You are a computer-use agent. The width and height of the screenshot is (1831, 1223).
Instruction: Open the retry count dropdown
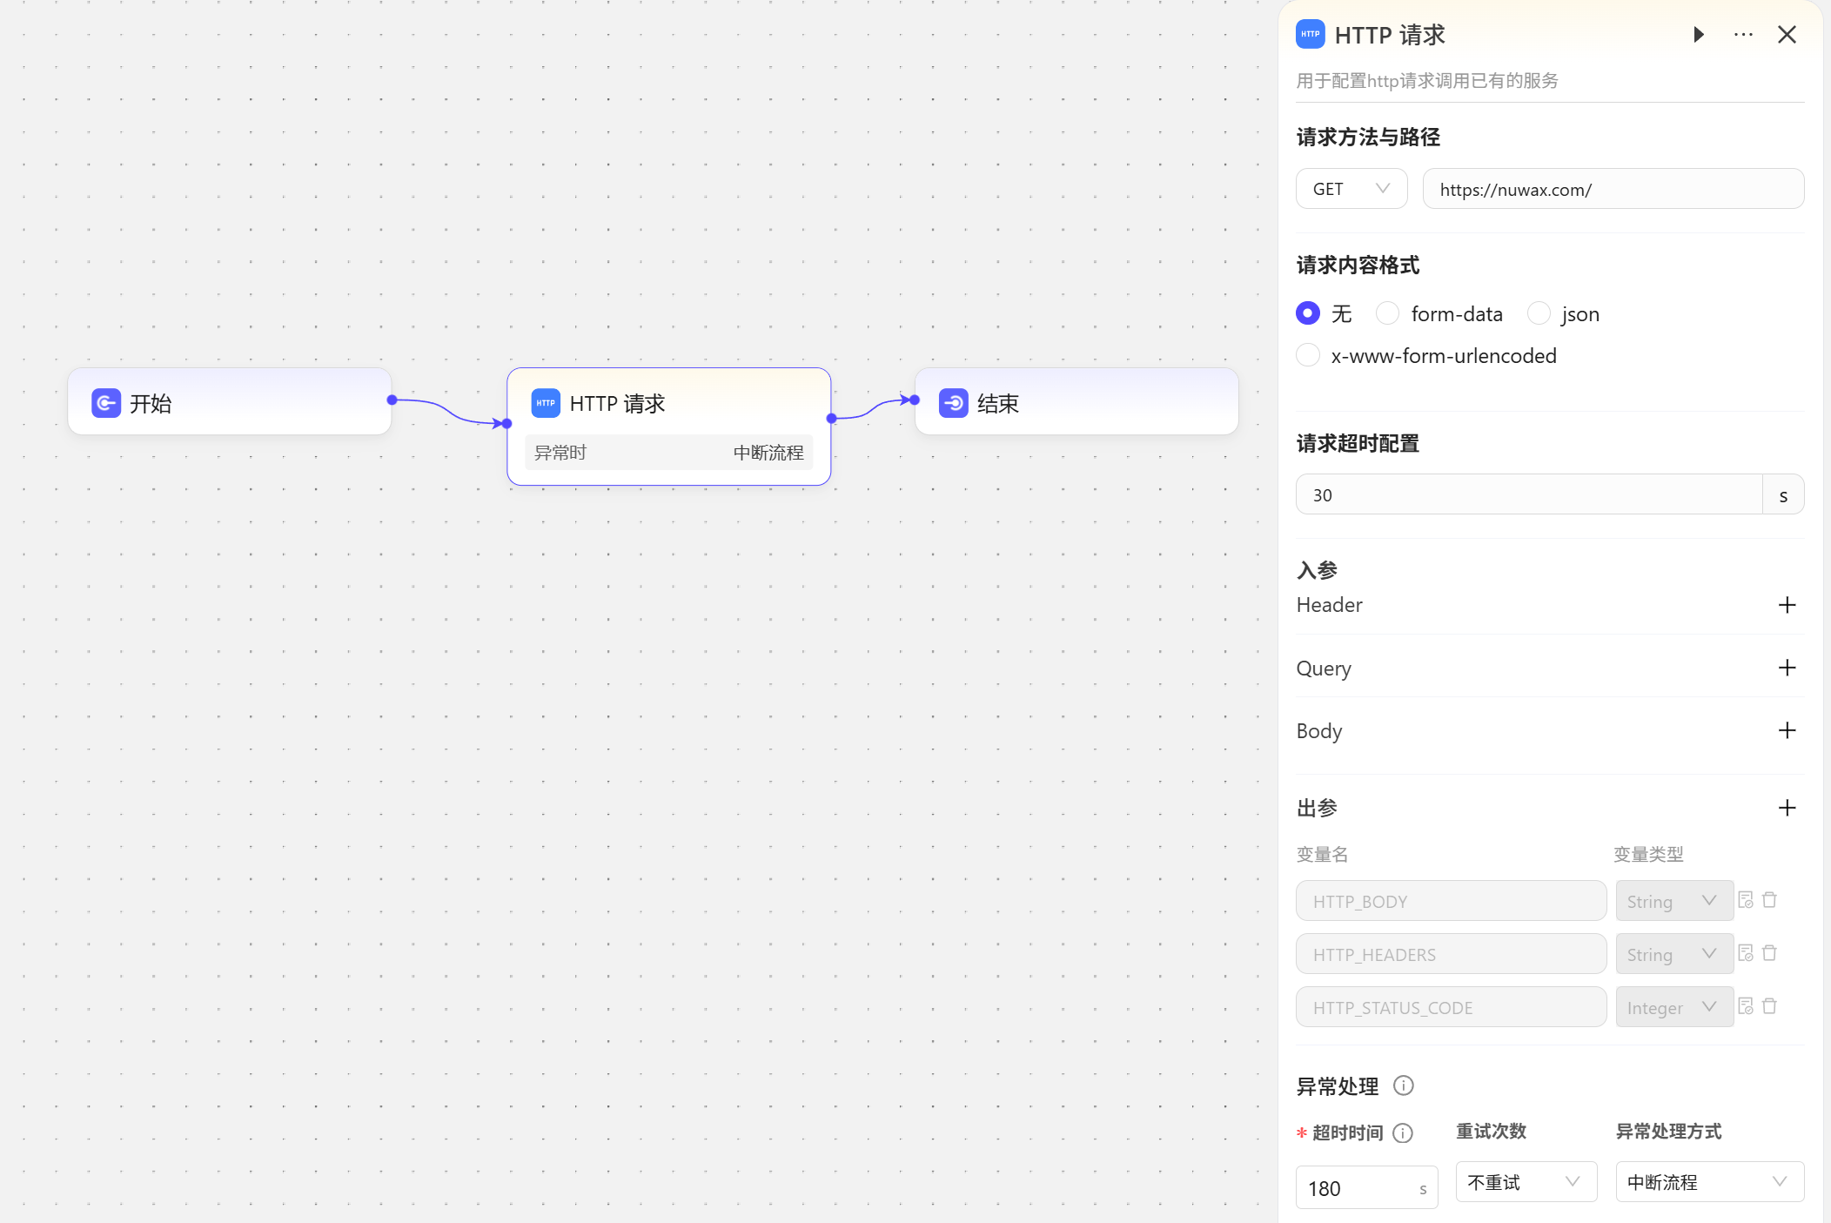1526,1182
